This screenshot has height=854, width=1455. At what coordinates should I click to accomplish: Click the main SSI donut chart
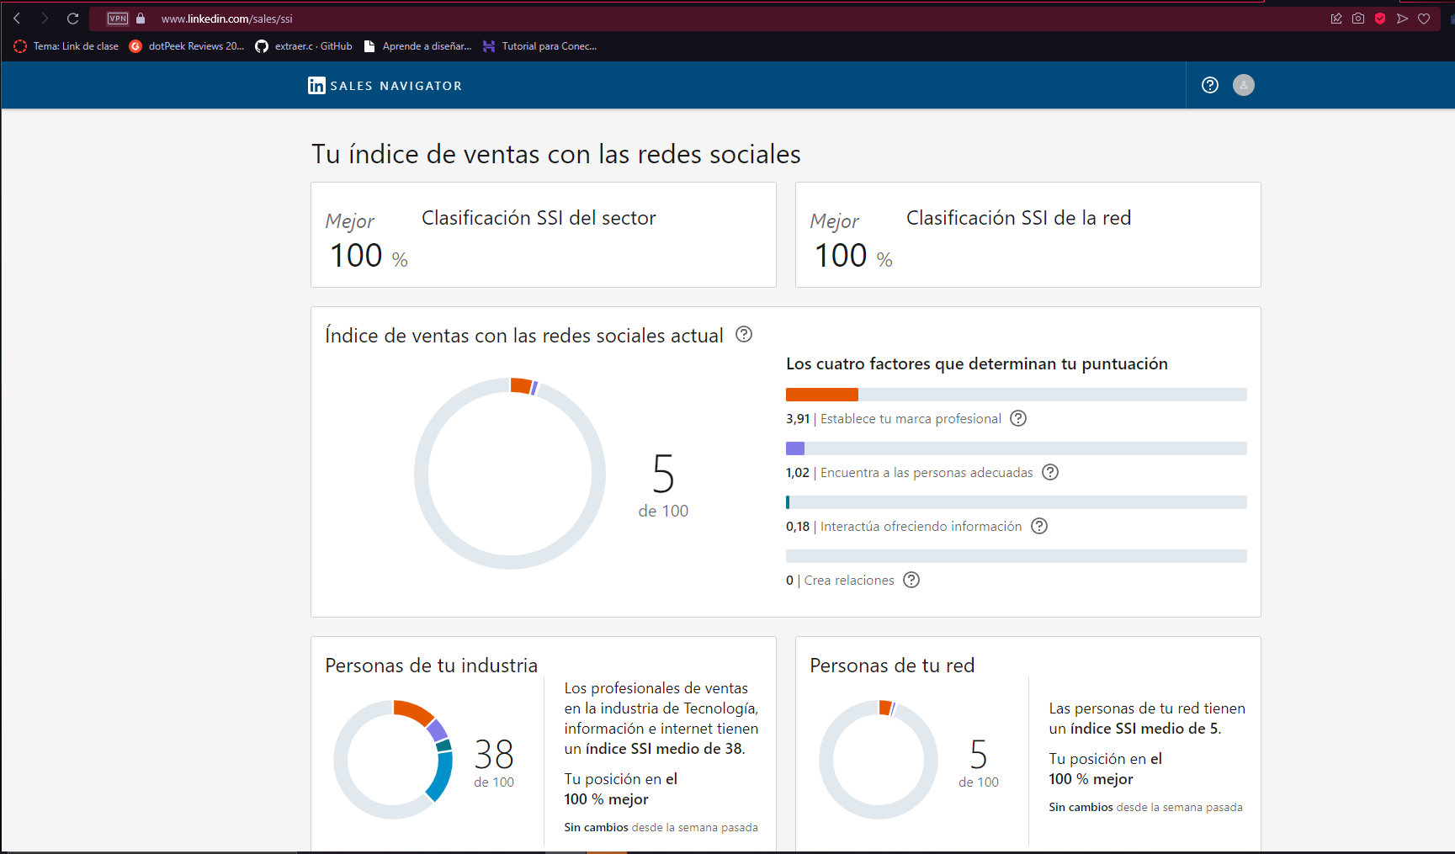coord(510,474)
